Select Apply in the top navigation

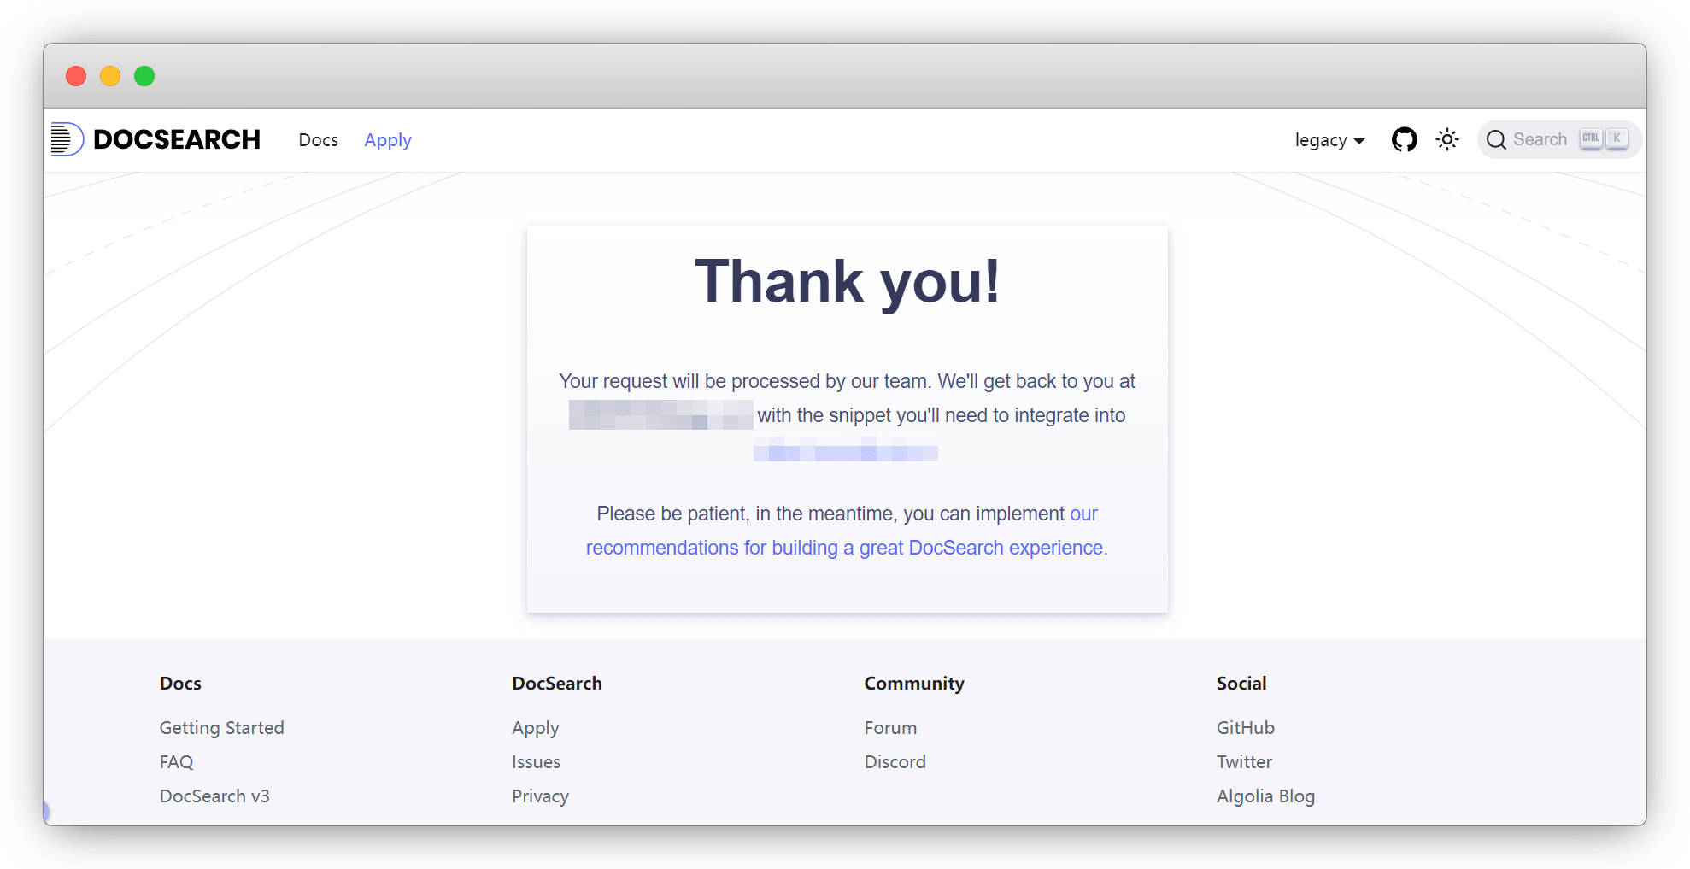click(387, 140)
